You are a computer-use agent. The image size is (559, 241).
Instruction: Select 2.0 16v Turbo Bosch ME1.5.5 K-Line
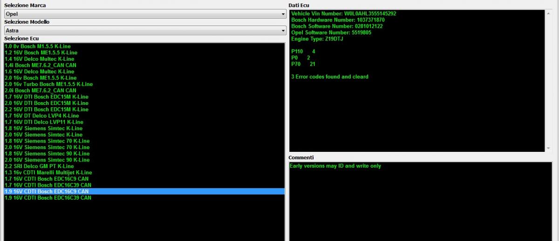pyautogui.click(x=144, y=84)
